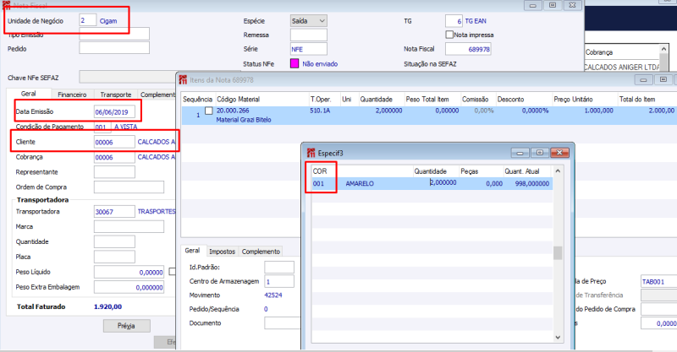
Task: Click the Placa input field
Action: tap(114, 257)
